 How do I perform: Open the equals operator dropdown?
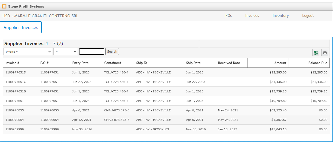[x=66, y=51]
